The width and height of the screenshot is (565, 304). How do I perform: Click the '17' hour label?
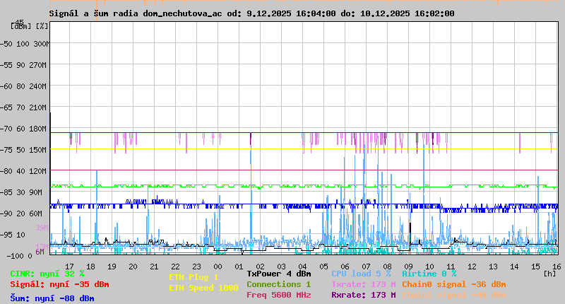69,267
